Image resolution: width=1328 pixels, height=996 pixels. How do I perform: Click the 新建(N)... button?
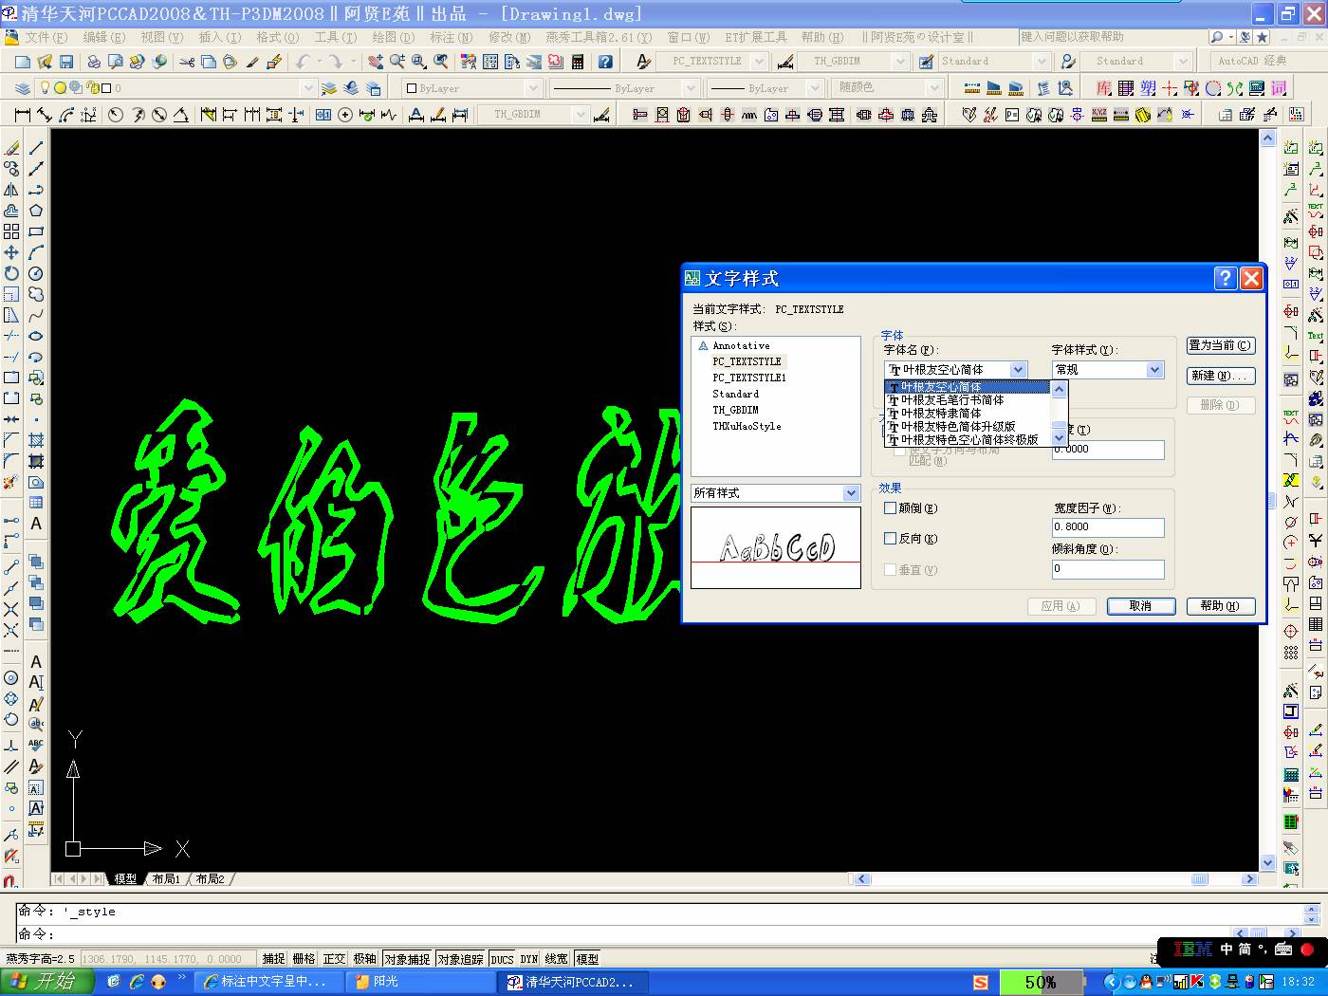tap(1221, 376)
